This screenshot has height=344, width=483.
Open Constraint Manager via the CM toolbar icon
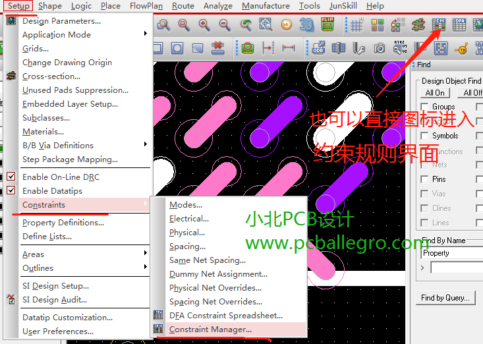pyautogui.click(x=439, y=24)
